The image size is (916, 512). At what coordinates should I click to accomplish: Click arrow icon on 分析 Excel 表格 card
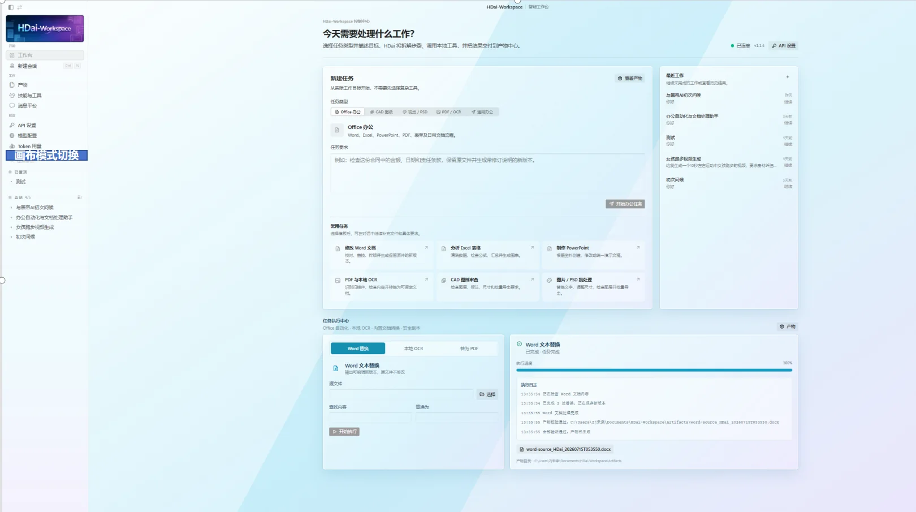pyautogui.click(x=532, y=248)
